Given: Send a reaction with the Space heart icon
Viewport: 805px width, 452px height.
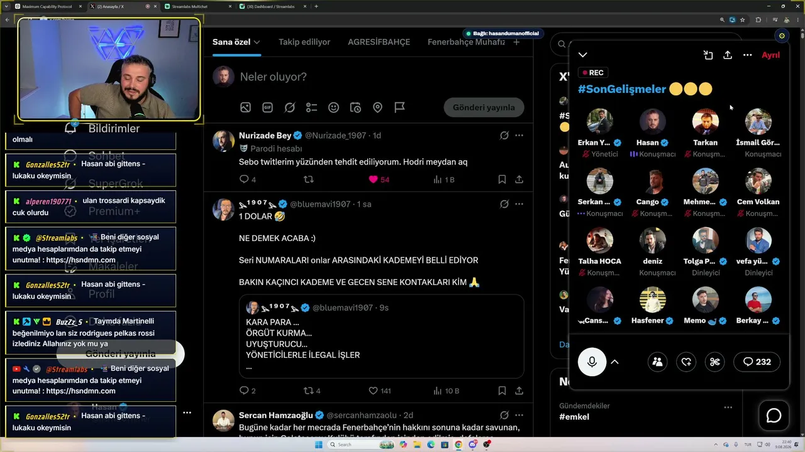Looking at the screenshot, I should [x=686, y=362].
